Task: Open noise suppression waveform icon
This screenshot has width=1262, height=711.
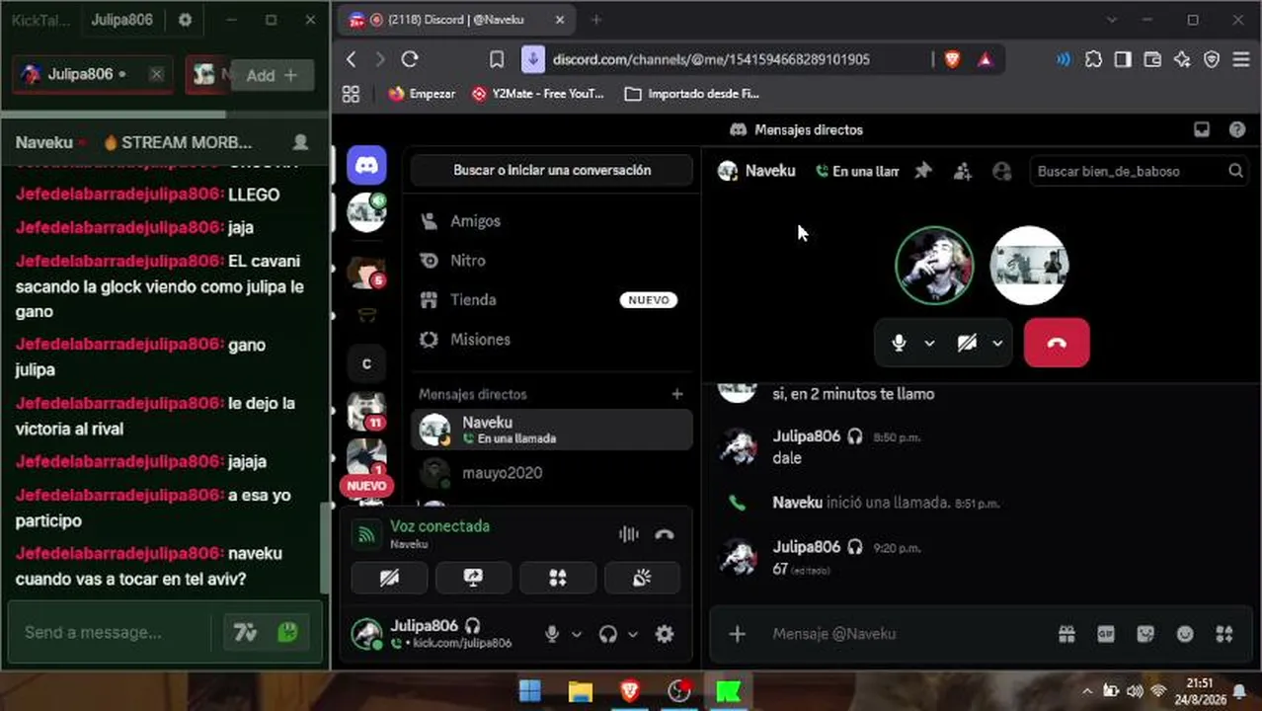Action: click(x=628, y=534)
